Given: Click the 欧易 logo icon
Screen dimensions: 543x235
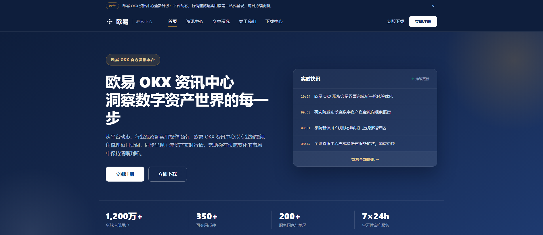Looking at the screenshot, I should pyautogui.click(x=110, y=22).
